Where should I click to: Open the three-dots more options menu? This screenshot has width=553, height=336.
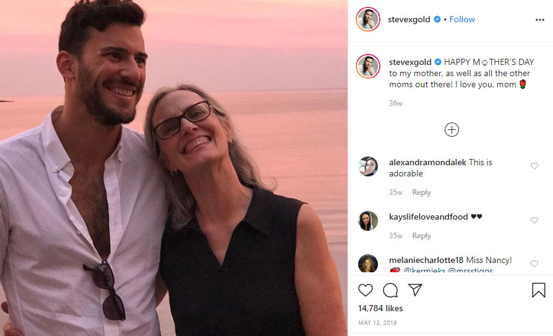(x=539, y=20)
